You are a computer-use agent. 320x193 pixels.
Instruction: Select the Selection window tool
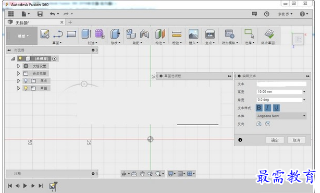[250, 34]
